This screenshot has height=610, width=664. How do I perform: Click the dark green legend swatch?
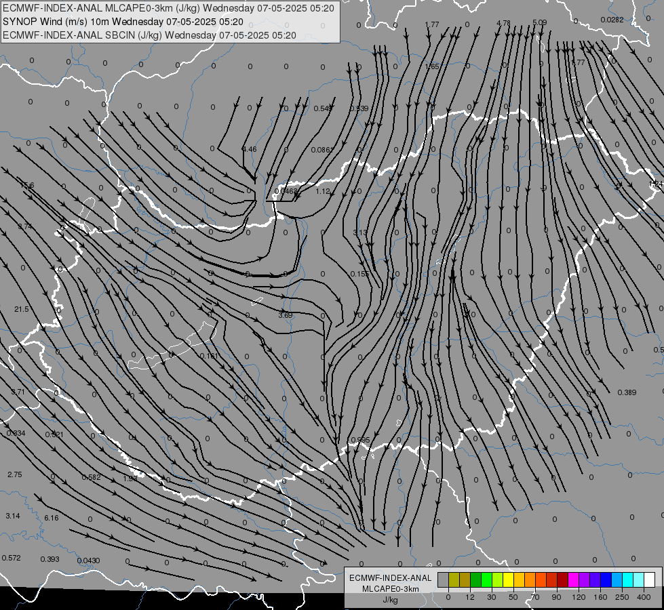tap(476, 579)
